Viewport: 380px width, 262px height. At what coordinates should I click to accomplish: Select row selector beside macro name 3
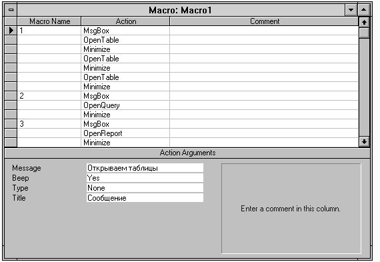(x=11, y=124)
